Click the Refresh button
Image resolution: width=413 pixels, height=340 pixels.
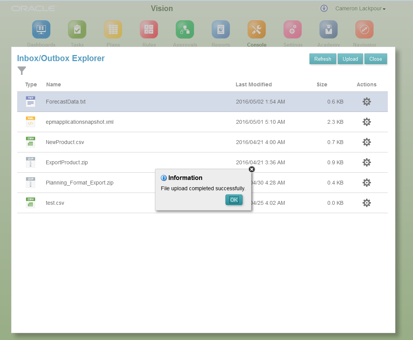[x=323, y=59]
